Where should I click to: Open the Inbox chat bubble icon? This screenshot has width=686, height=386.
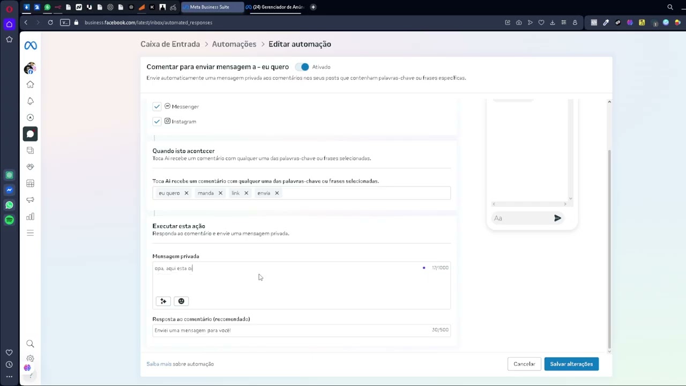click(x=30, y=134)
